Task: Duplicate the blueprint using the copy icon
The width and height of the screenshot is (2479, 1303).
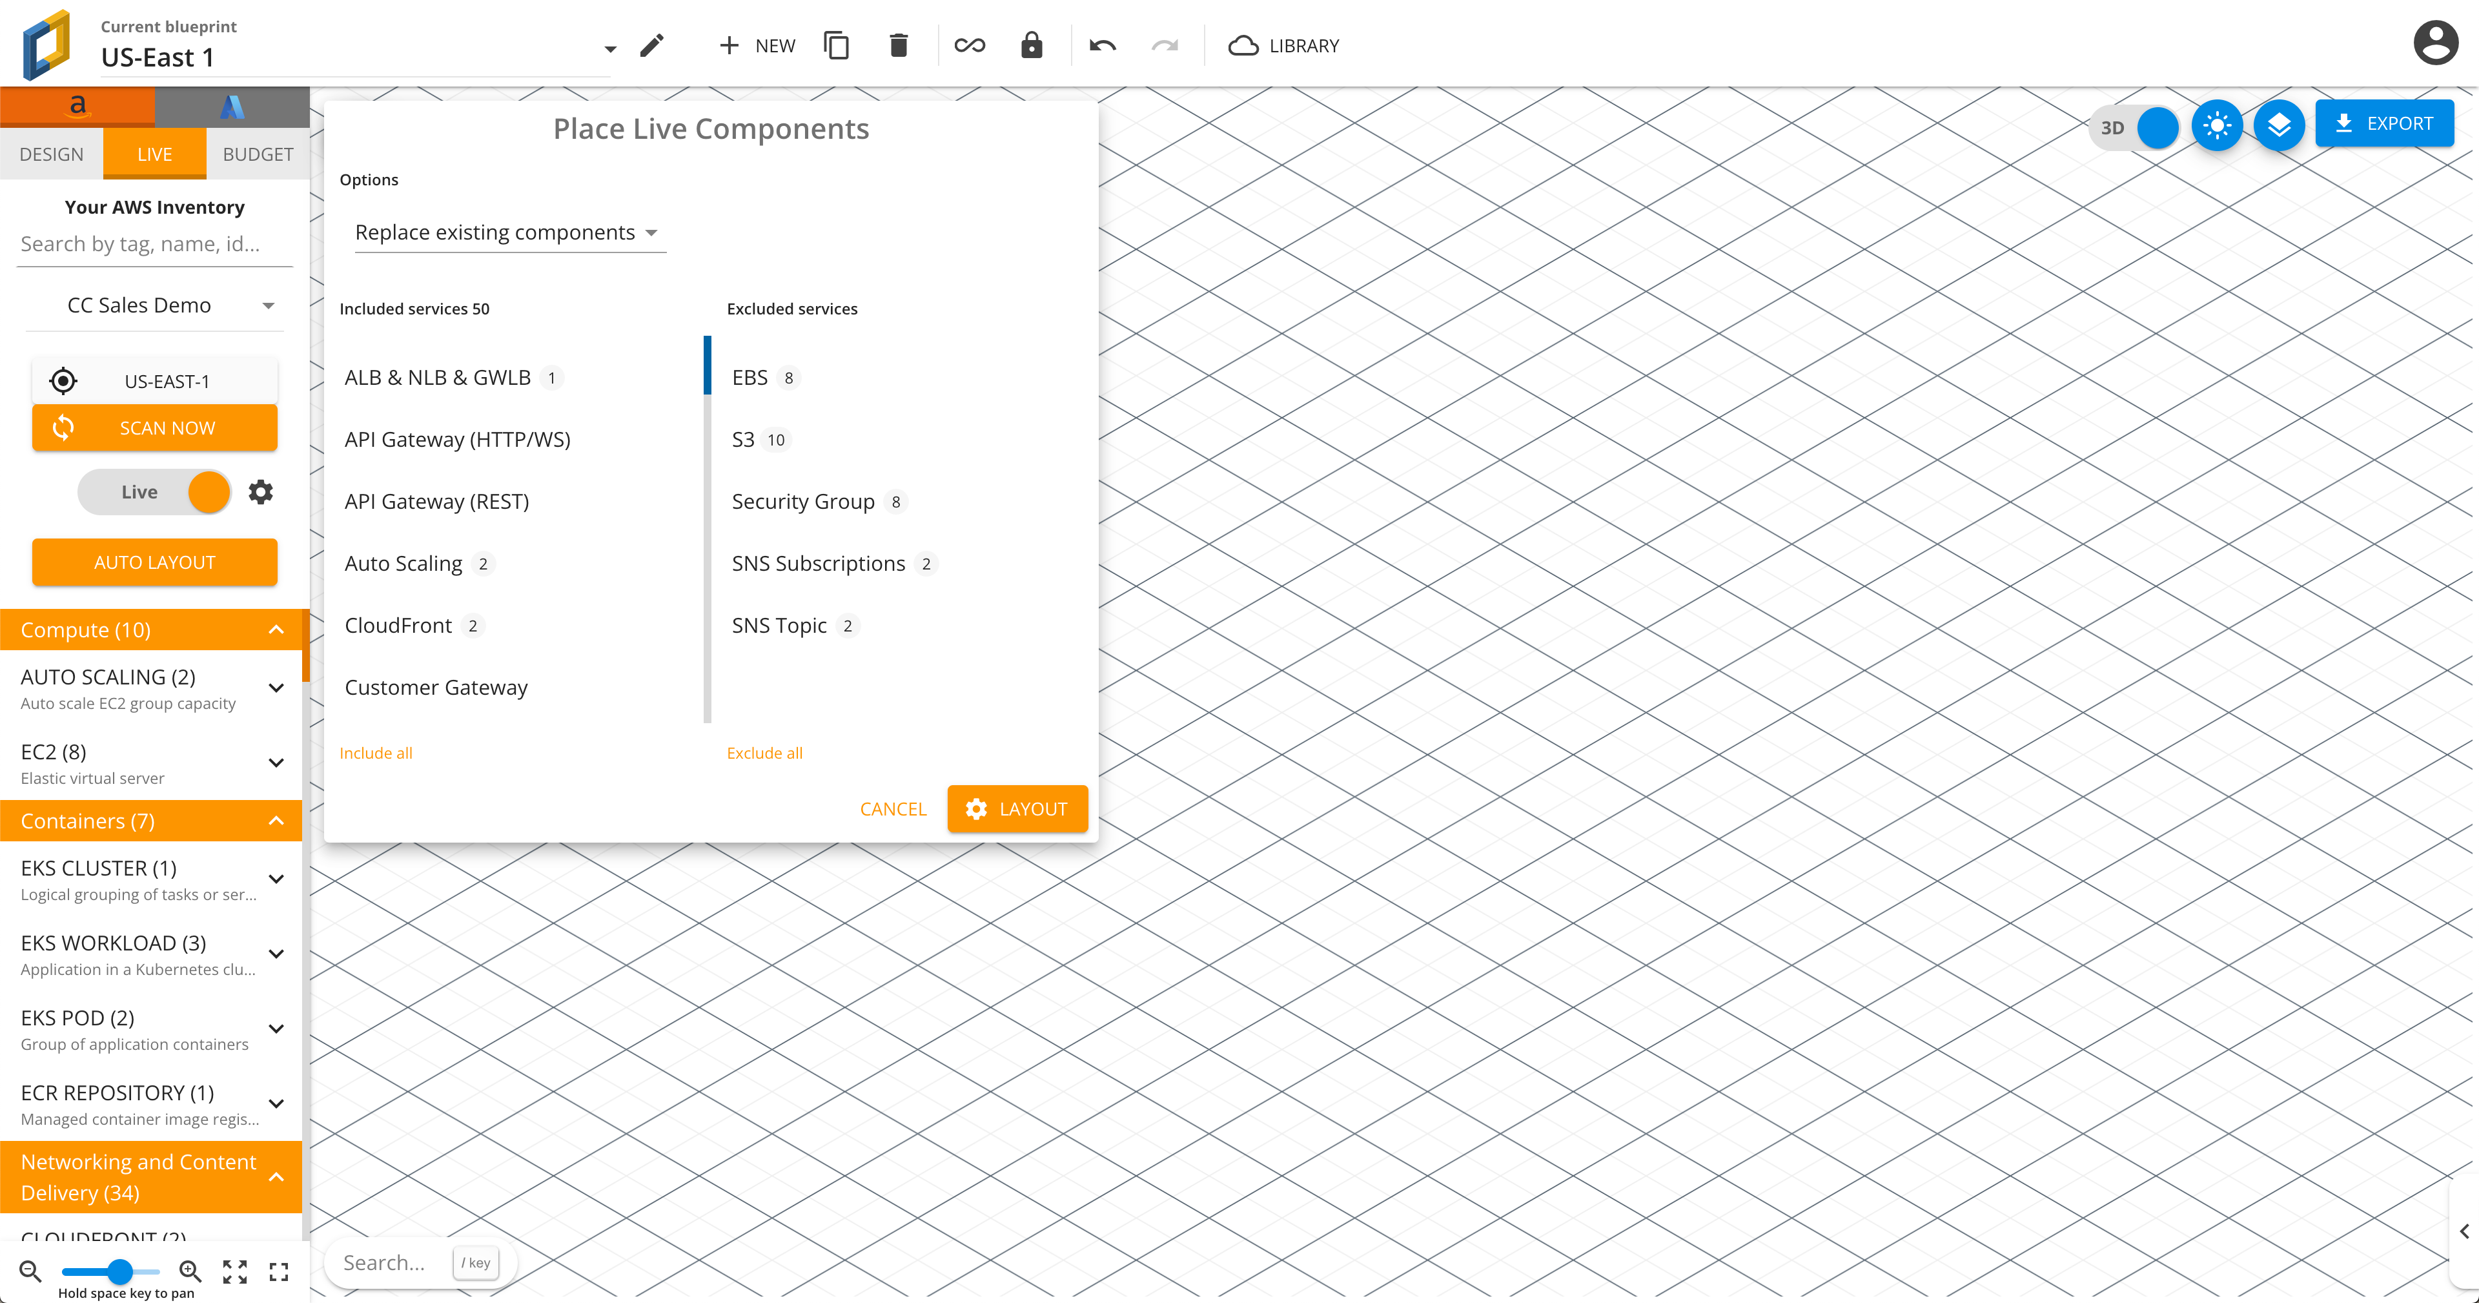Action: (x=835, y=45)
